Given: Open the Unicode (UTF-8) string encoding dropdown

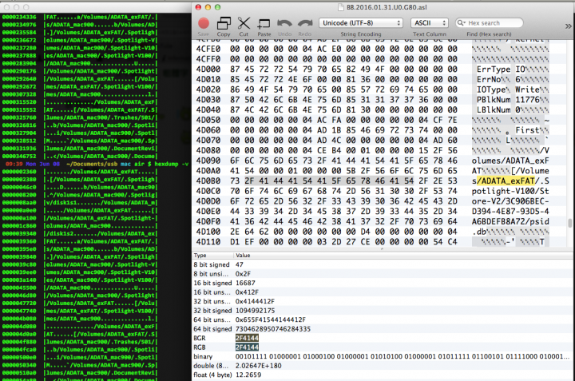Looking at the screenshot, I should (361, 22).
